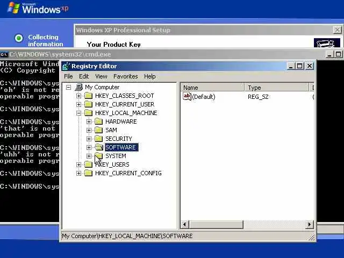
Task: Click the SAM folder icon
Action: click(x=99, y=130)
